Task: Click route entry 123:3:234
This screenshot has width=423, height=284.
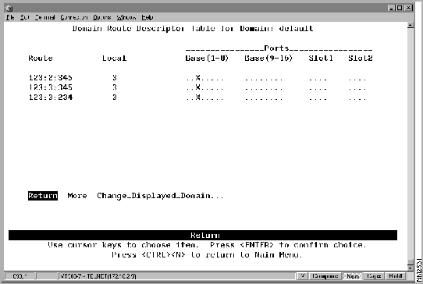Action: (51, 97)
